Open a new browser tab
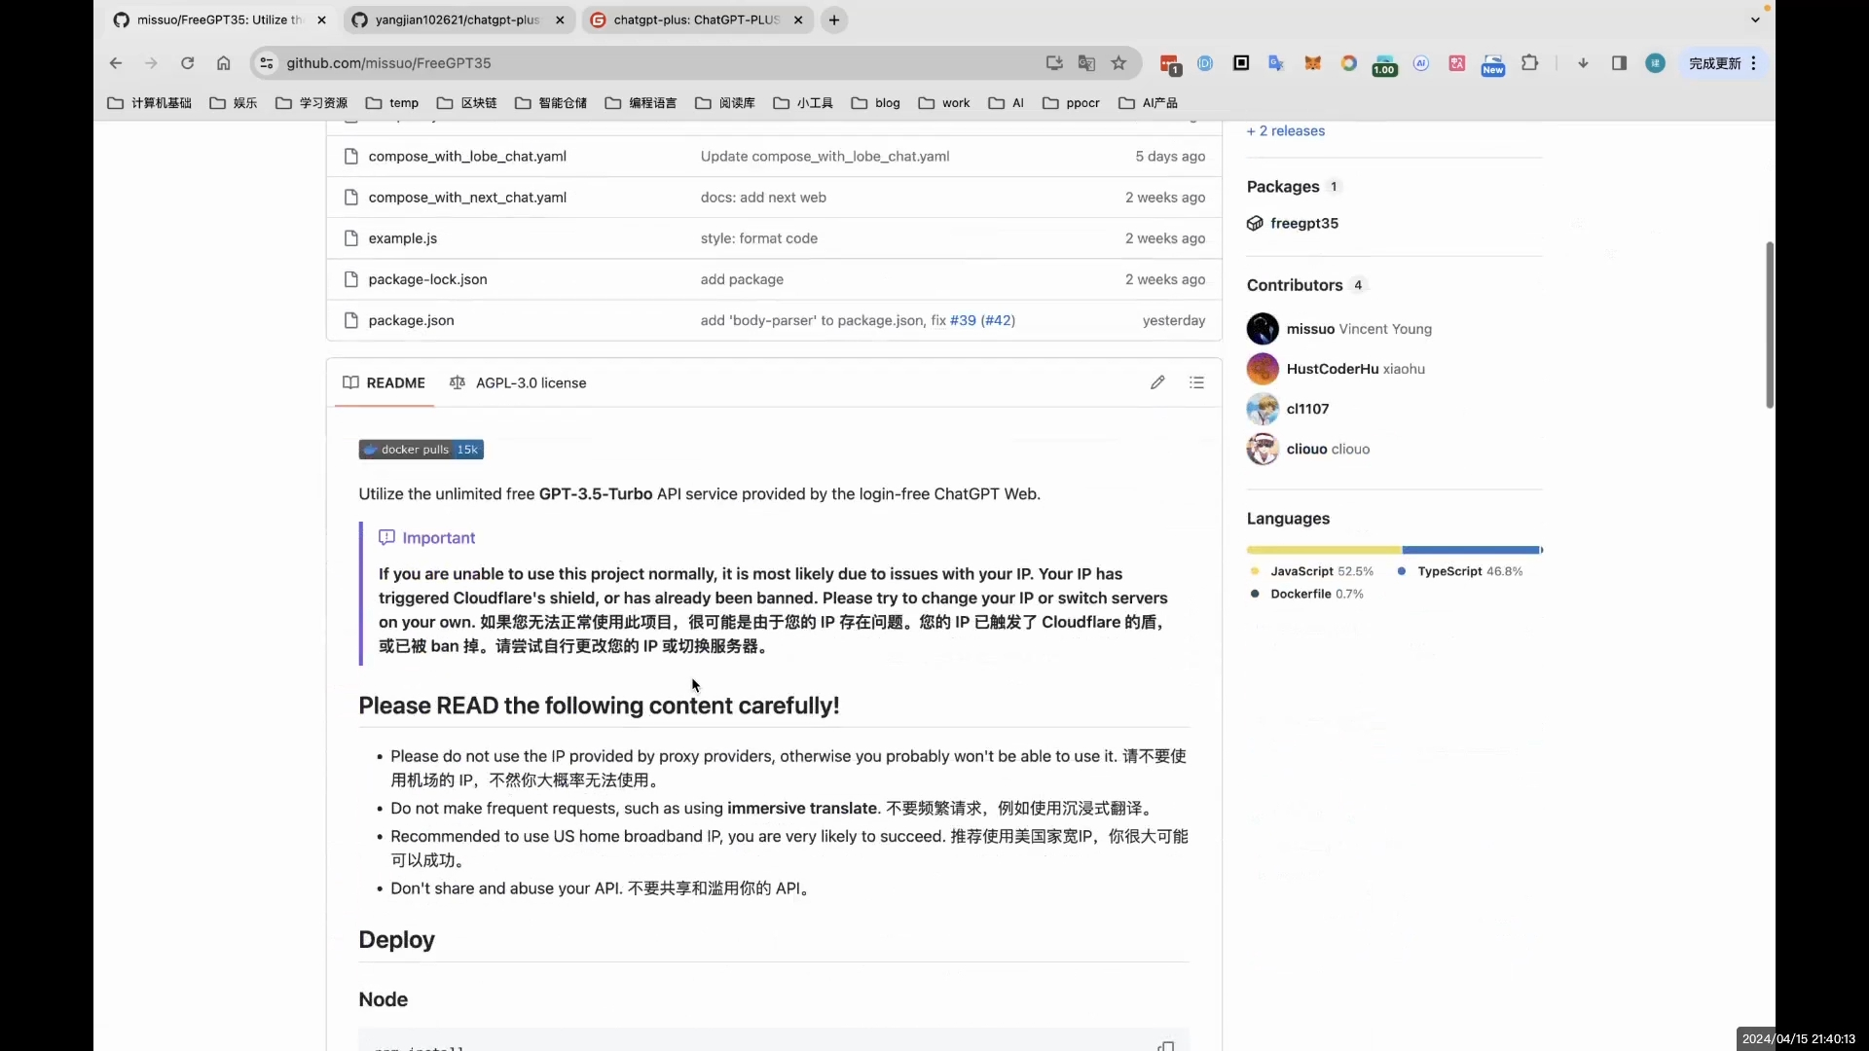The width and height of the screenshot is (1869, 1051). click(x=834, y=19)
